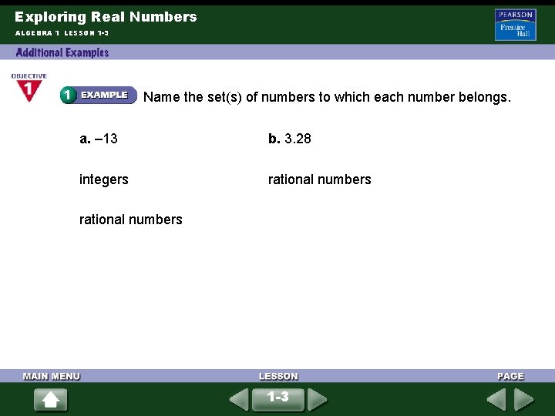Click the red Objective 1 triangle
Viewport: 555px width, 416px height.
pos(29,91)
